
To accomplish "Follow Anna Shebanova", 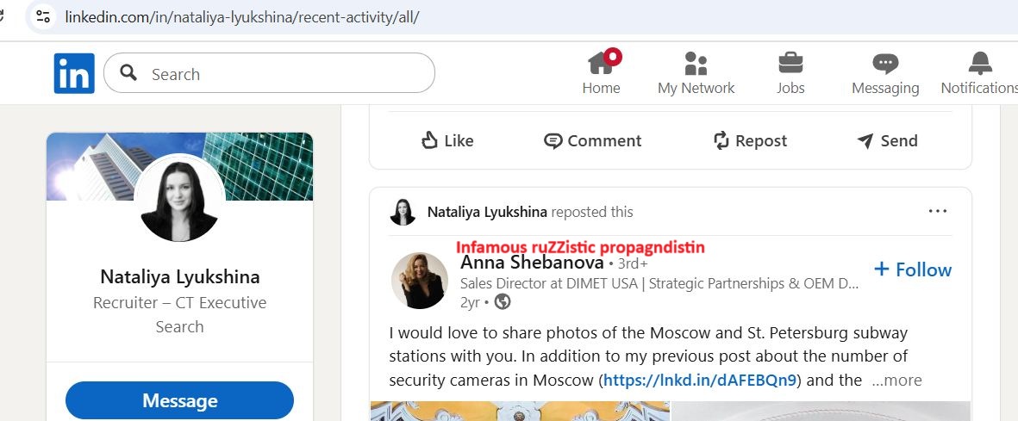I will click(913, 269).
